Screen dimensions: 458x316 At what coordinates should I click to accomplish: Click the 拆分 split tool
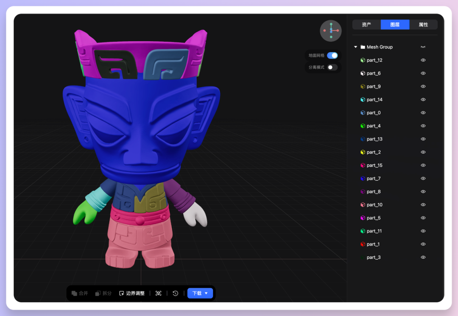click(x=103, y=293)
